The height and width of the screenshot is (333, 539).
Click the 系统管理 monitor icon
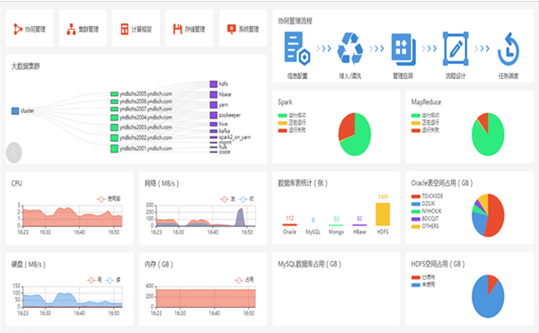click(x=232, y=29)
